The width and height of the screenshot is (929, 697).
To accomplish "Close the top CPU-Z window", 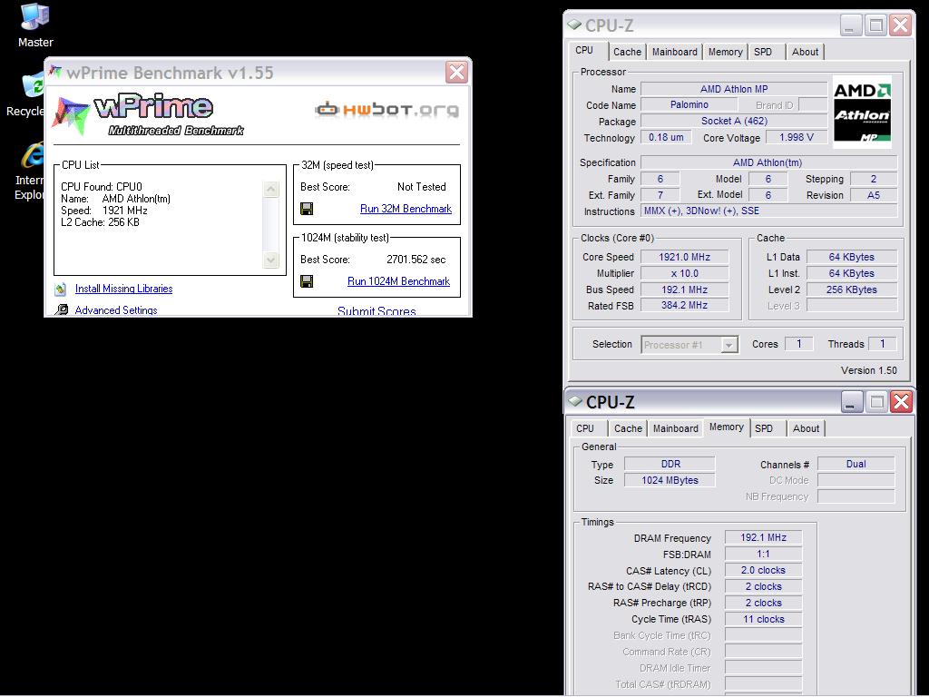I will tap(901, 25).
